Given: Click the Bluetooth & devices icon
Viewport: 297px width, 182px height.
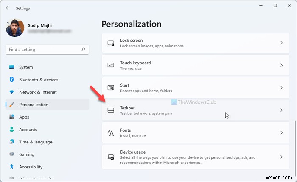Looking at the screenshot, I should coord(11,80).
